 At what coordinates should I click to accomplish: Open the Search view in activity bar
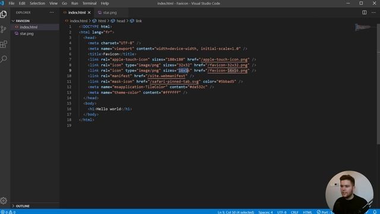point(4,59)
